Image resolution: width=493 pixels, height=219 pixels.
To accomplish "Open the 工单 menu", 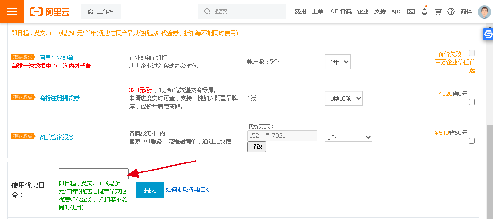I will point(318,11).
